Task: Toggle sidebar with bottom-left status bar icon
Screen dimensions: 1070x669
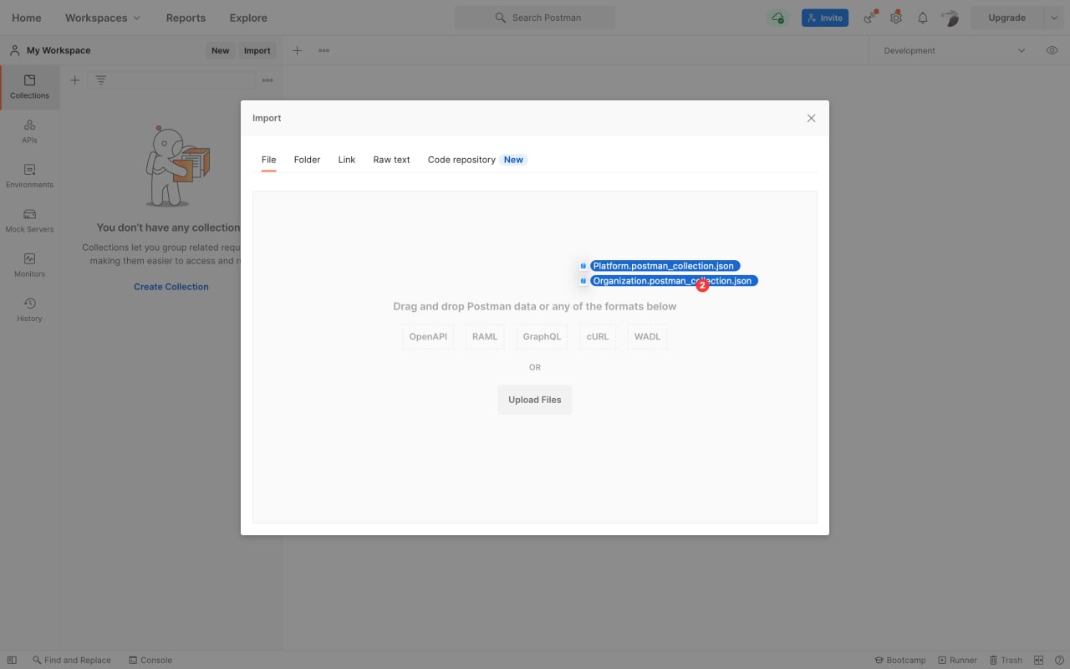Action: point(12,660)
